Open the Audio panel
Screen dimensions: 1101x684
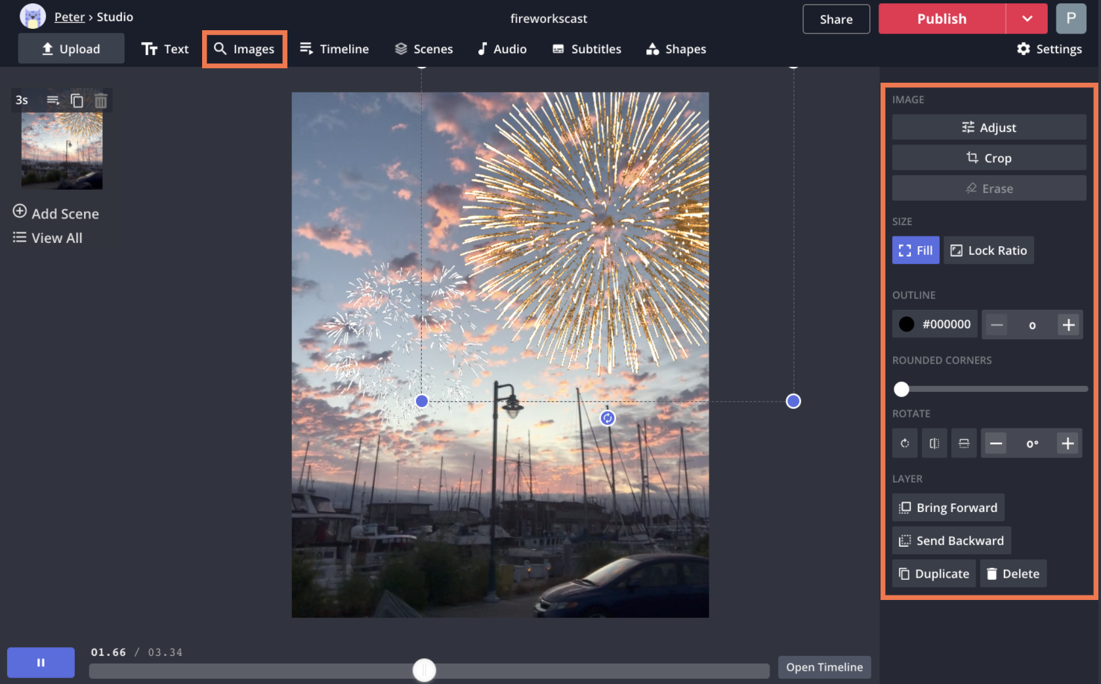click(502, 49)
